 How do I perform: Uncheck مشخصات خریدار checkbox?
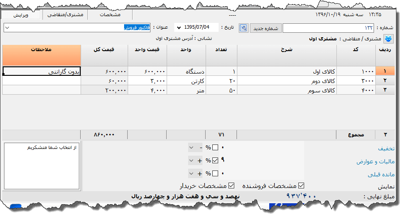click(x=232, y=186)
